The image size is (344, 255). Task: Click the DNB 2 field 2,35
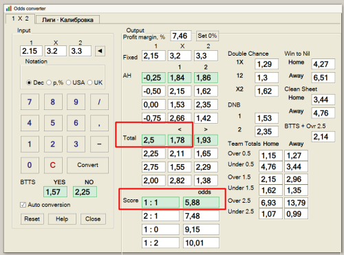[x=267, y=132]
